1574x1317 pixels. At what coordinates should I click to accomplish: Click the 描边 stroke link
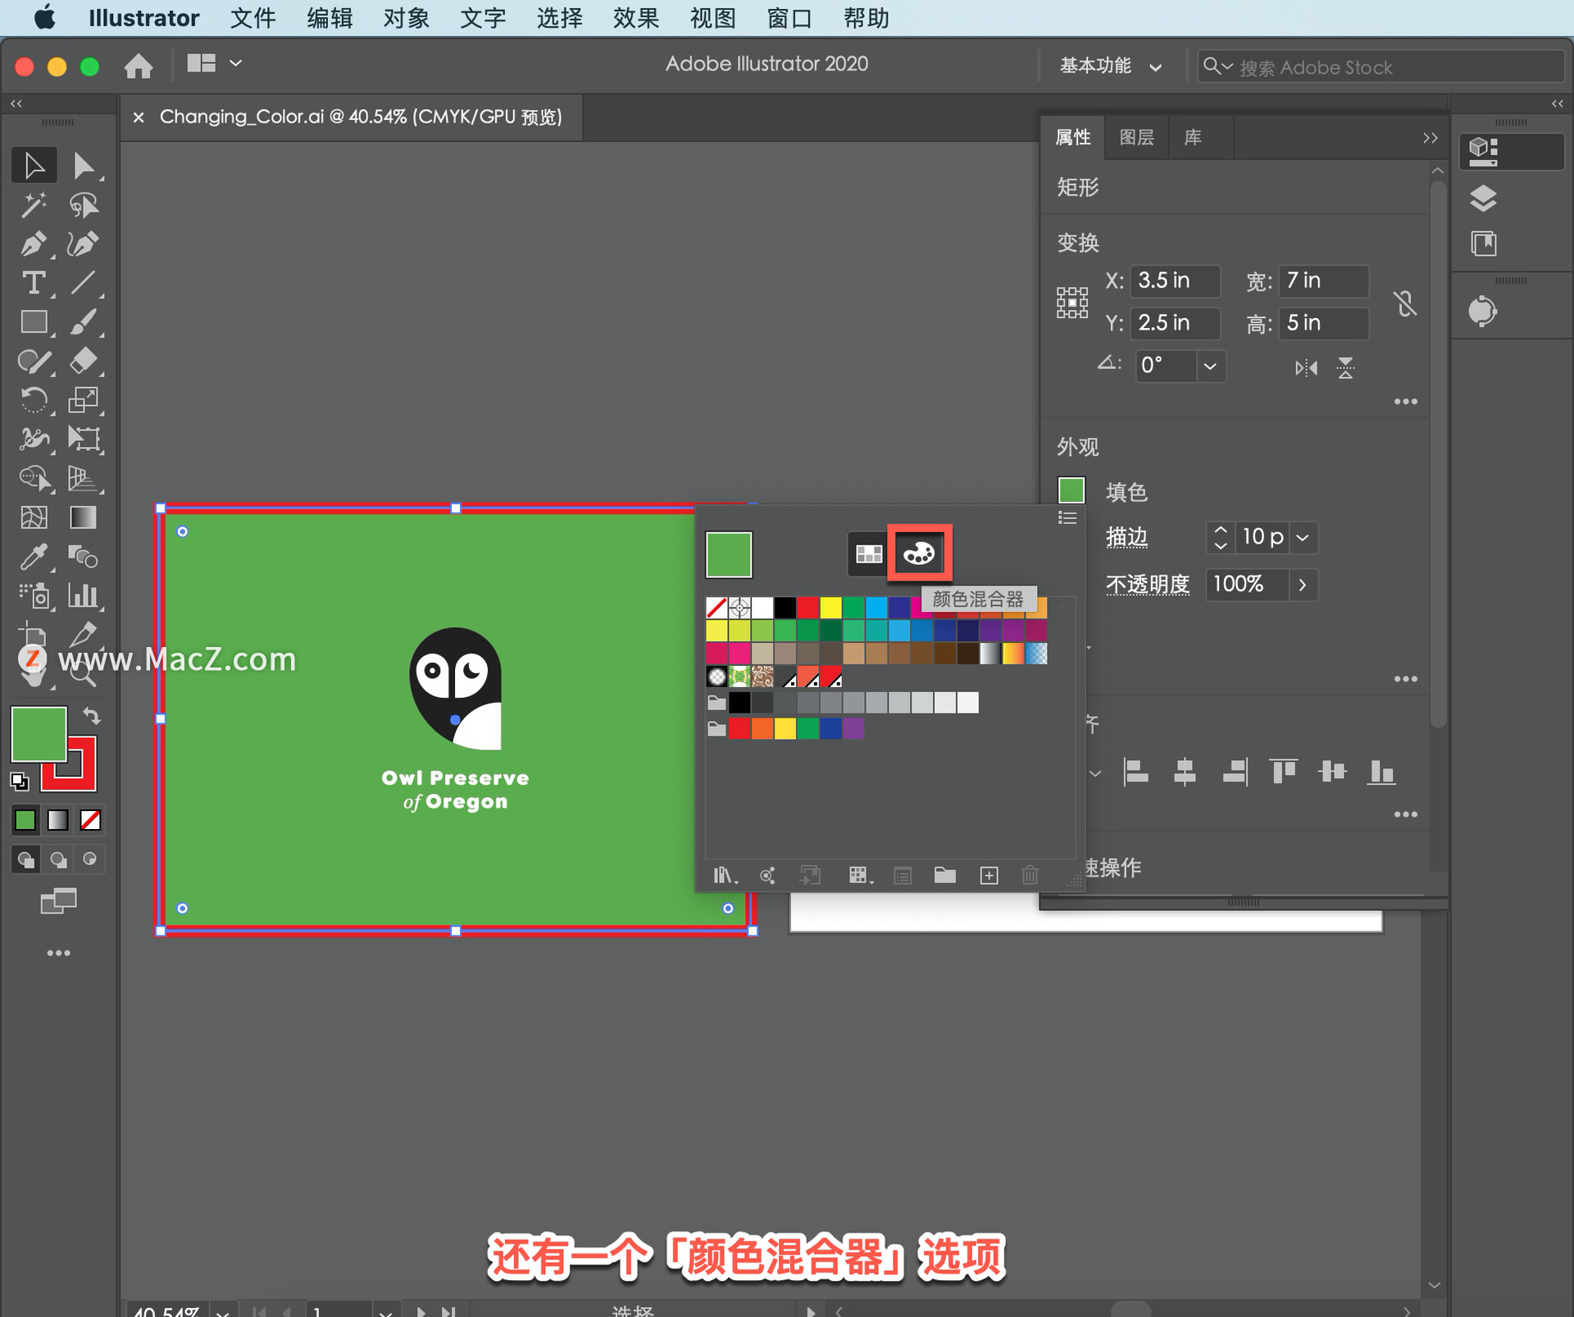point(1126,537)
